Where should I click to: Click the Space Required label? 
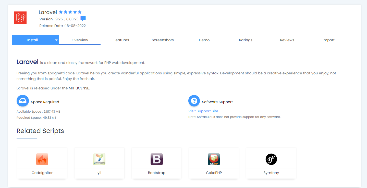pos(45,102)
